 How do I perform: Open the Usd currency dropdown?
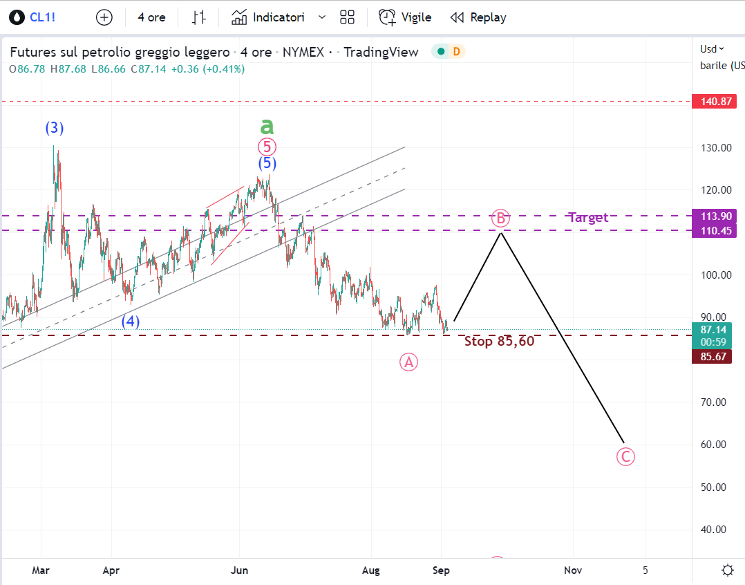[x=712, y=48]
